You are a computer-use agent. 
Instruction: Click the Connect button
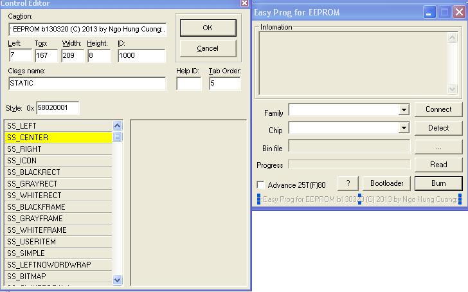pos(438,109)
